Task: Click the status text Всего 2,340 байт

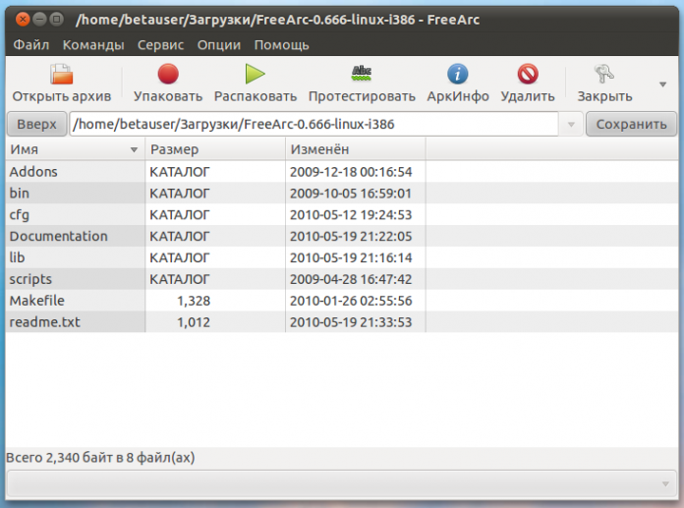Action: (59, 458)
